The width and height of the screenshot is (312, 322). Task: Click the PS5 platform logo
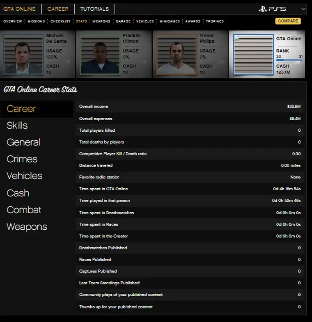[273, 9]
